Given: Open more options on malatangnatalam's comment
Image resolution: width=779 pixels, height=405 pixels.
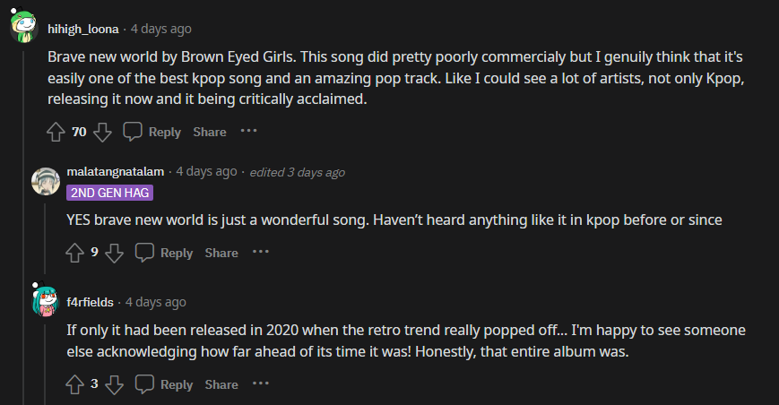Looking at the screenshot, I should click(x=260, y=252).
